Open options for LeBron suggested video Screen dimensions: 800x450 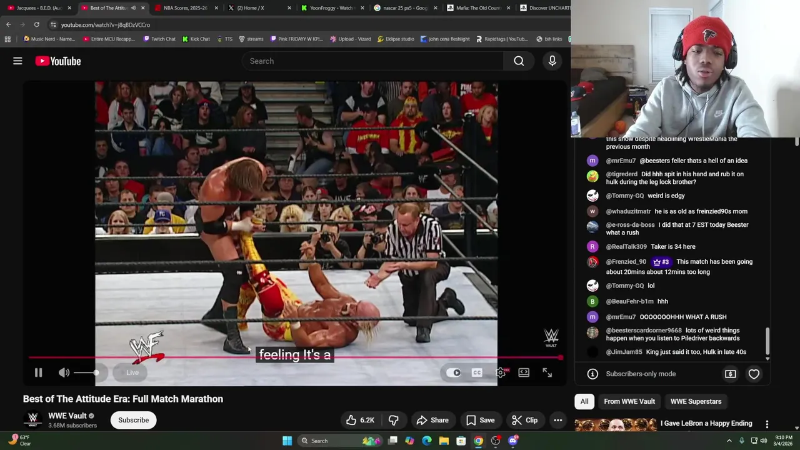[767, 424]
